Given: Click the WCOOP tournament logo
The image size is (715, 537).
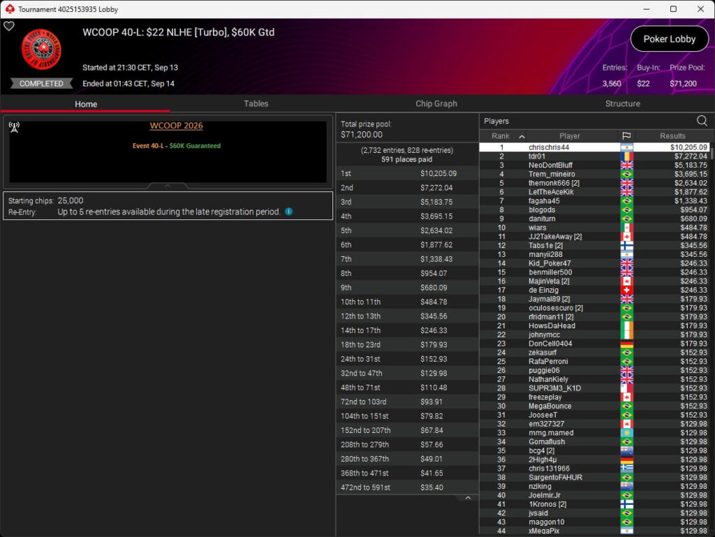Looking at the screenshot, I should [41, 50].
